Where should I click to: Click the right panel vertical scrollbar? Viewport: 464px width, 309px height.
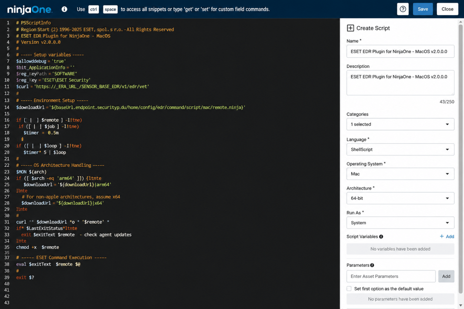pyautogui.click(x=461, y=159)
